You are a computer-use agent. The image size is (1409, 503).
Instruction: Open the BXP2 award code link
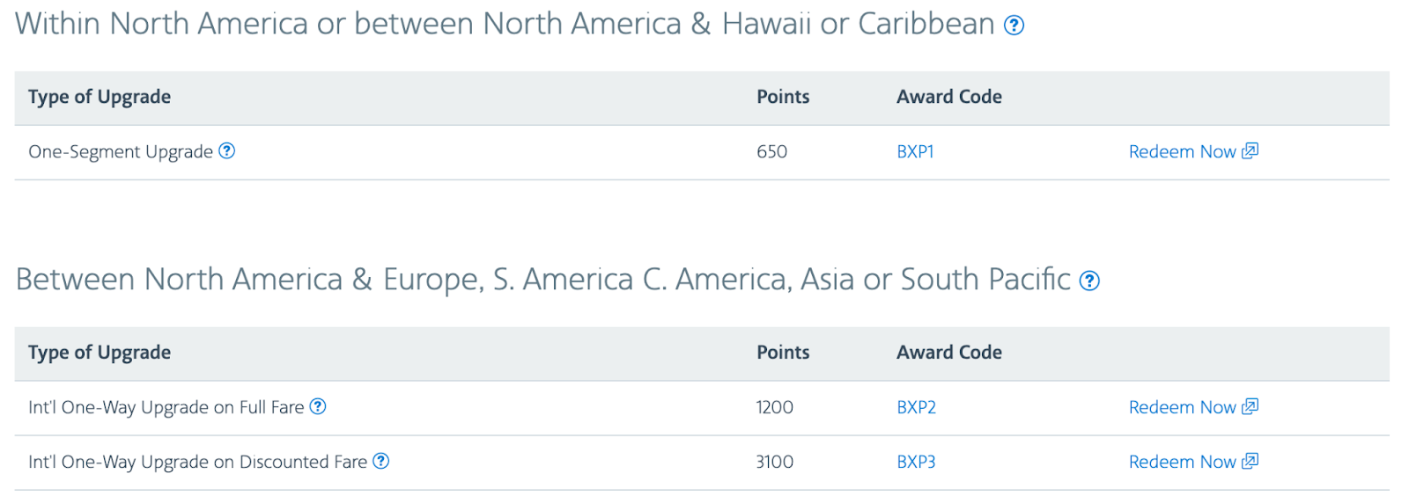(916, 407)
